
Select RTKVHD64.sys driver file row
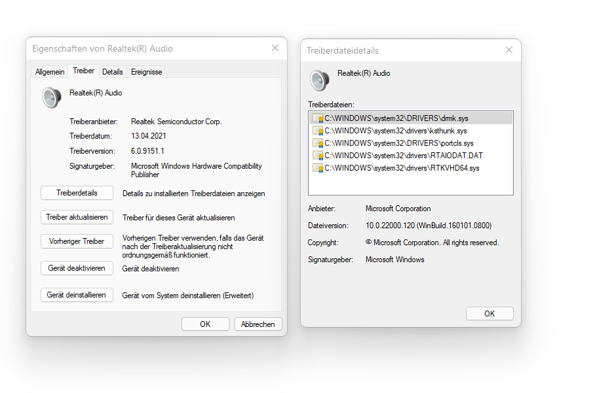coord(411,168)
